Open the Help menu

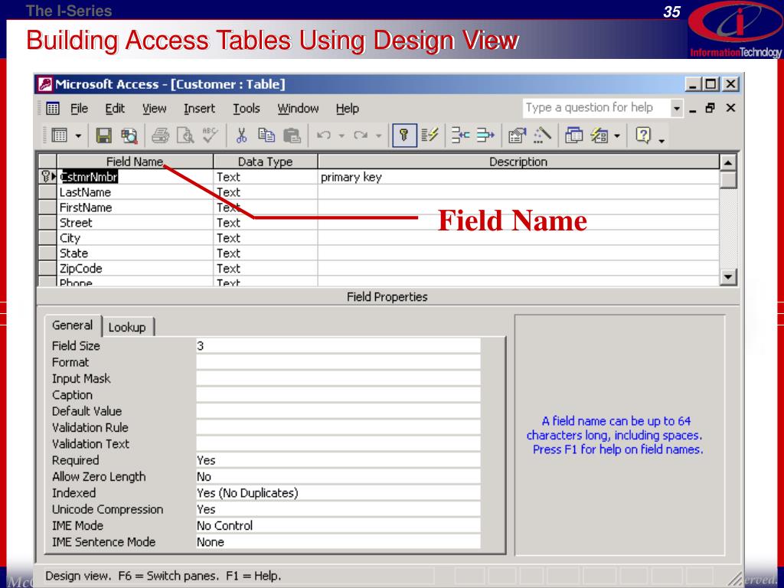point(347,109)
